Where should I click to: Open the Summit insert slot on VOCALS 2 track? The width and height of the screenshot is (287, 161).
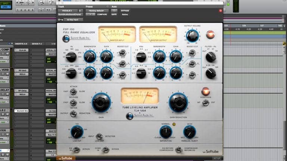(x=21, y=111)
